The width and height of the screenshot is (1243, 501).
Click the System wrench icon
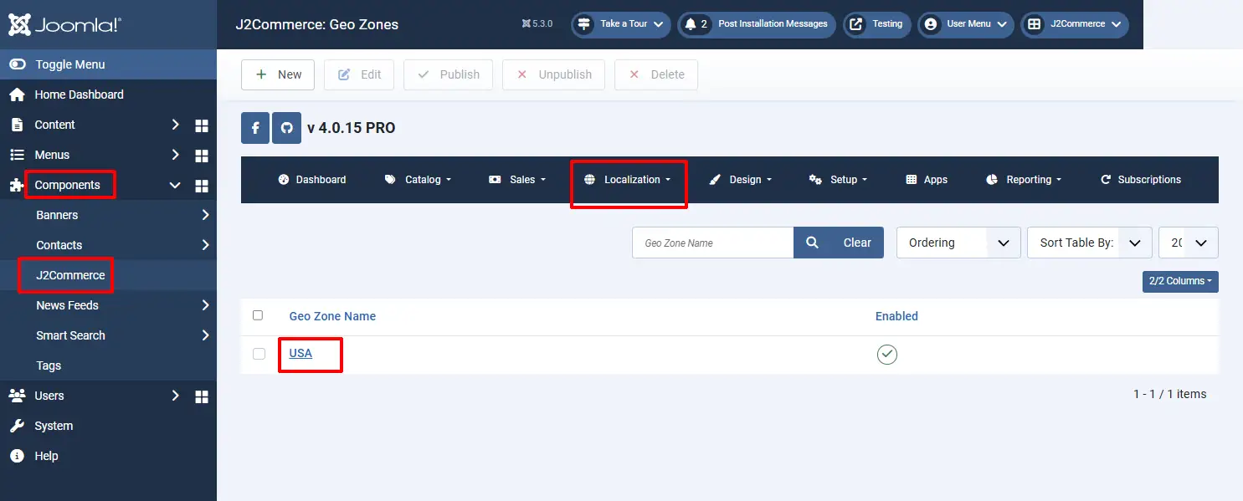(17, 426)
